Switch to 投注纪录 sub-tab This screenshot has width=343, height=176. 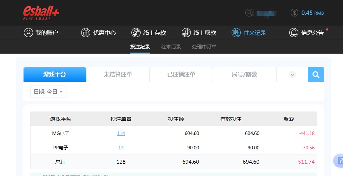(140, 47)
